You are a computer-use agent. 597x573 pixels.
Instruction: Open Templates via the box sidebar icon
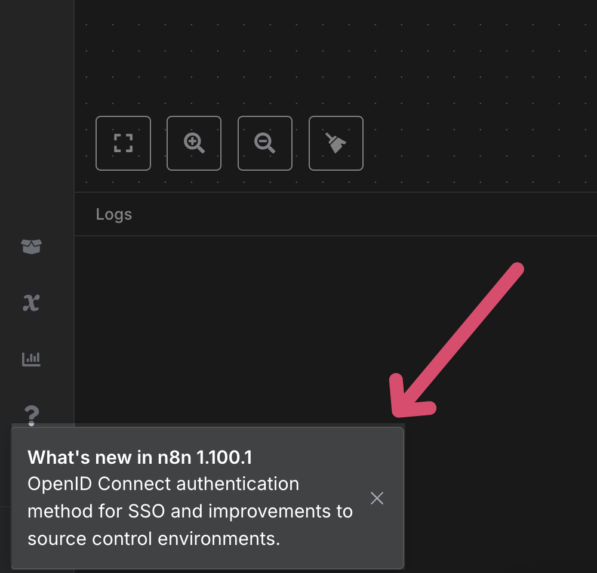[x=30, y=247]
